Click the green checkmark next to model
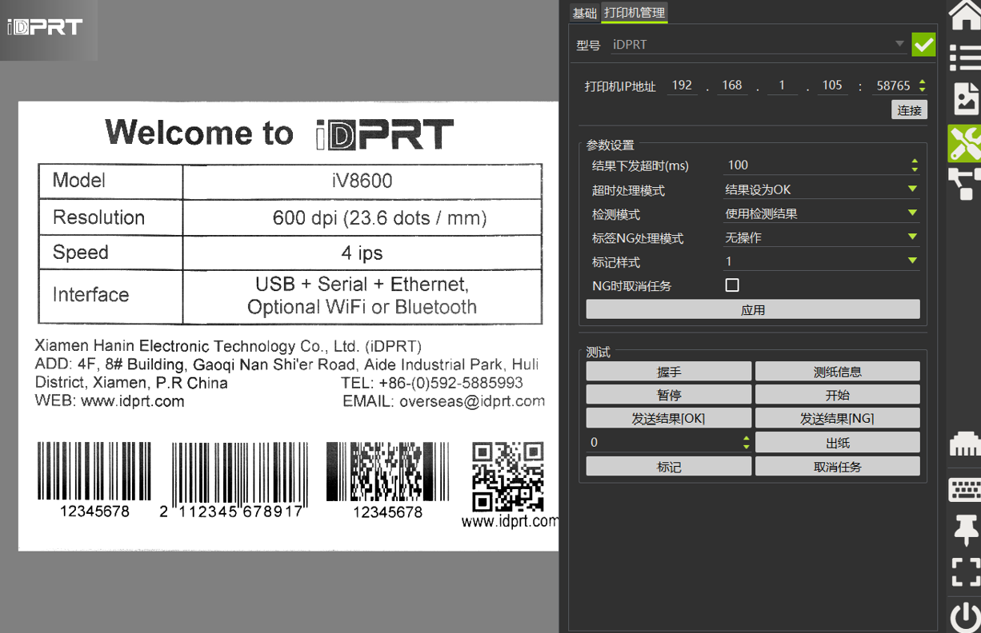The image size is (981, 633). pyautogui.click(x=923, y=45)
